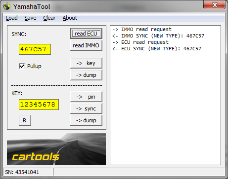Close the YamahaTool window
The image size is (228, 179).
point(215,5)
